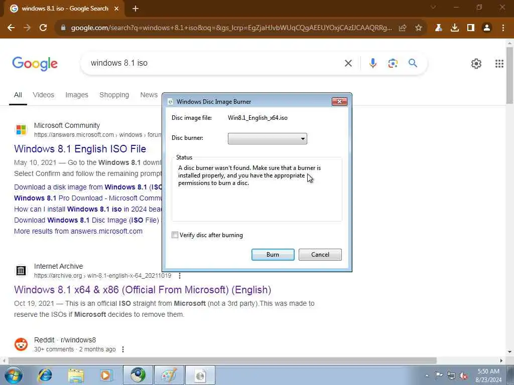Click the Reddit result favicon
The height and width of the screenshot is (385, 514).
(x=21, y=344)
